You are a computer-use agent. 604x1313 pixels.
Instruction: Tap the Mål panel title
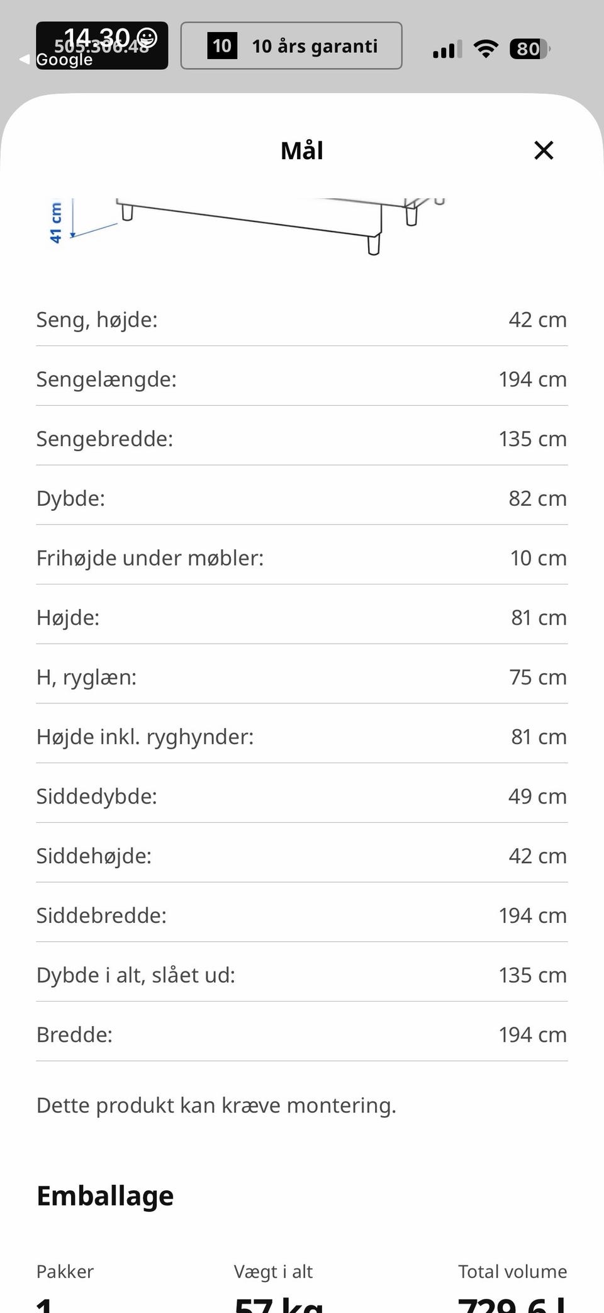pos(302,151)
